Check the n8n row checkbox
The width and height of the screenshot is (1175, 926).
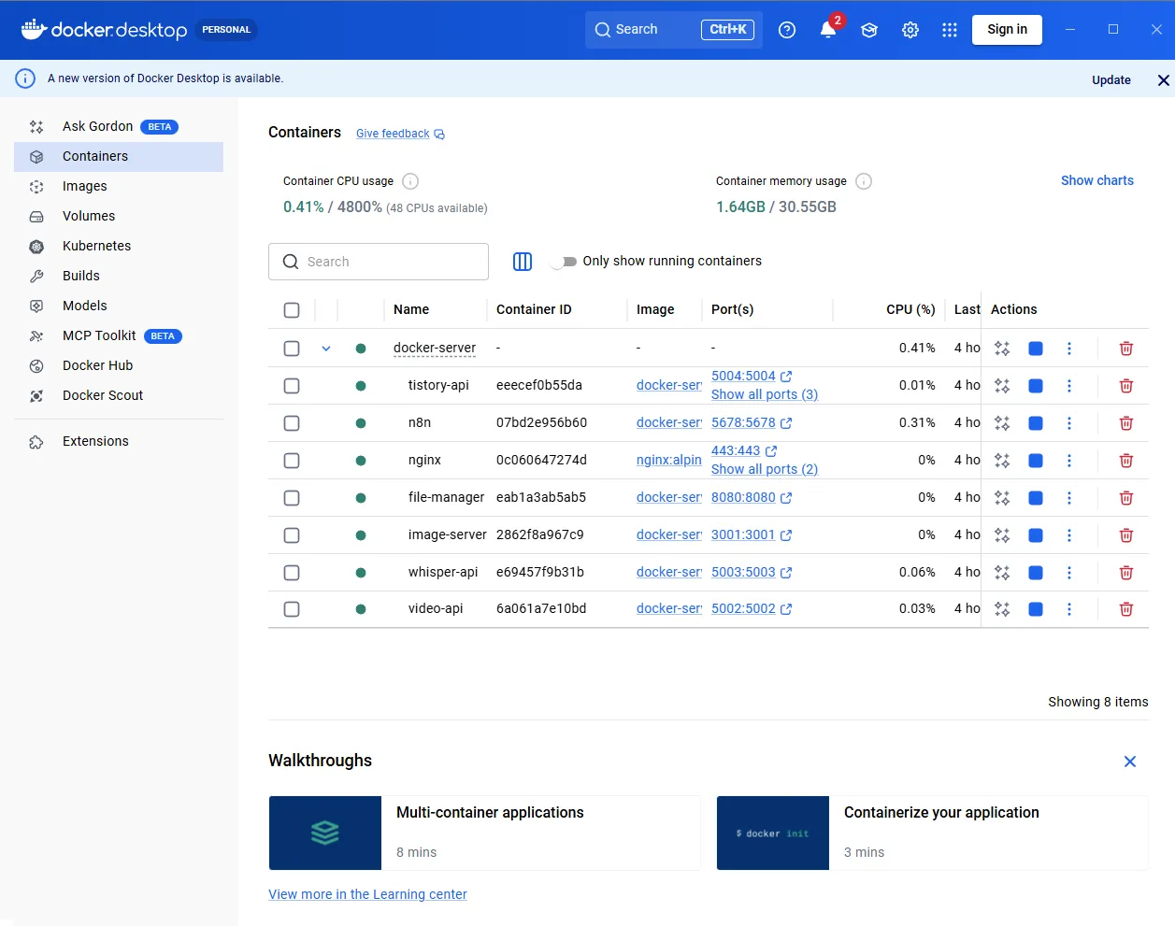tap(292, 423)
